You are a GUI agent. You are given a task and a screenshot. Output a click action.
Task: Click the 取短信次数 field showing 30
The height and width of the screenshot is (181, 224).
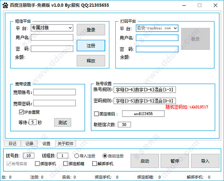coord(124,124)
